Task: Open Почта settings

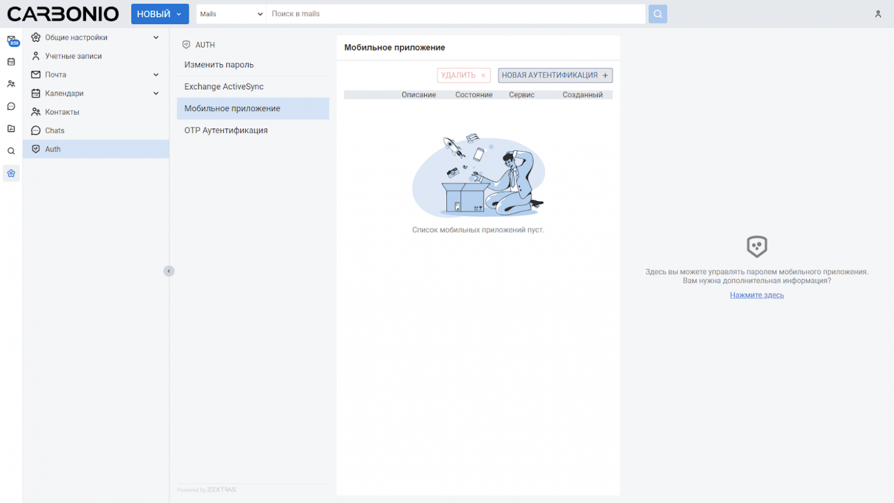Action: [96, 75]
